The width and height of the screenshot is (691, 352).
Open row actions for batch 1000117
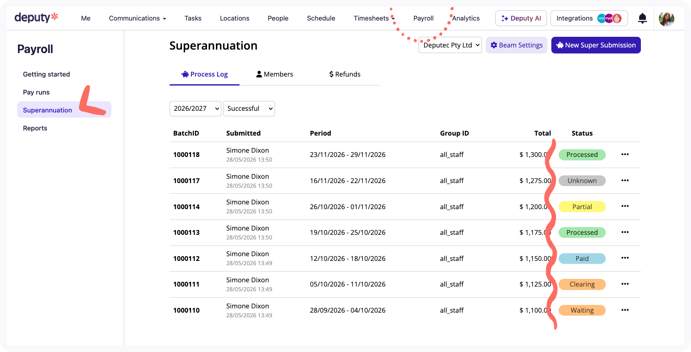(x=625, y=180)
